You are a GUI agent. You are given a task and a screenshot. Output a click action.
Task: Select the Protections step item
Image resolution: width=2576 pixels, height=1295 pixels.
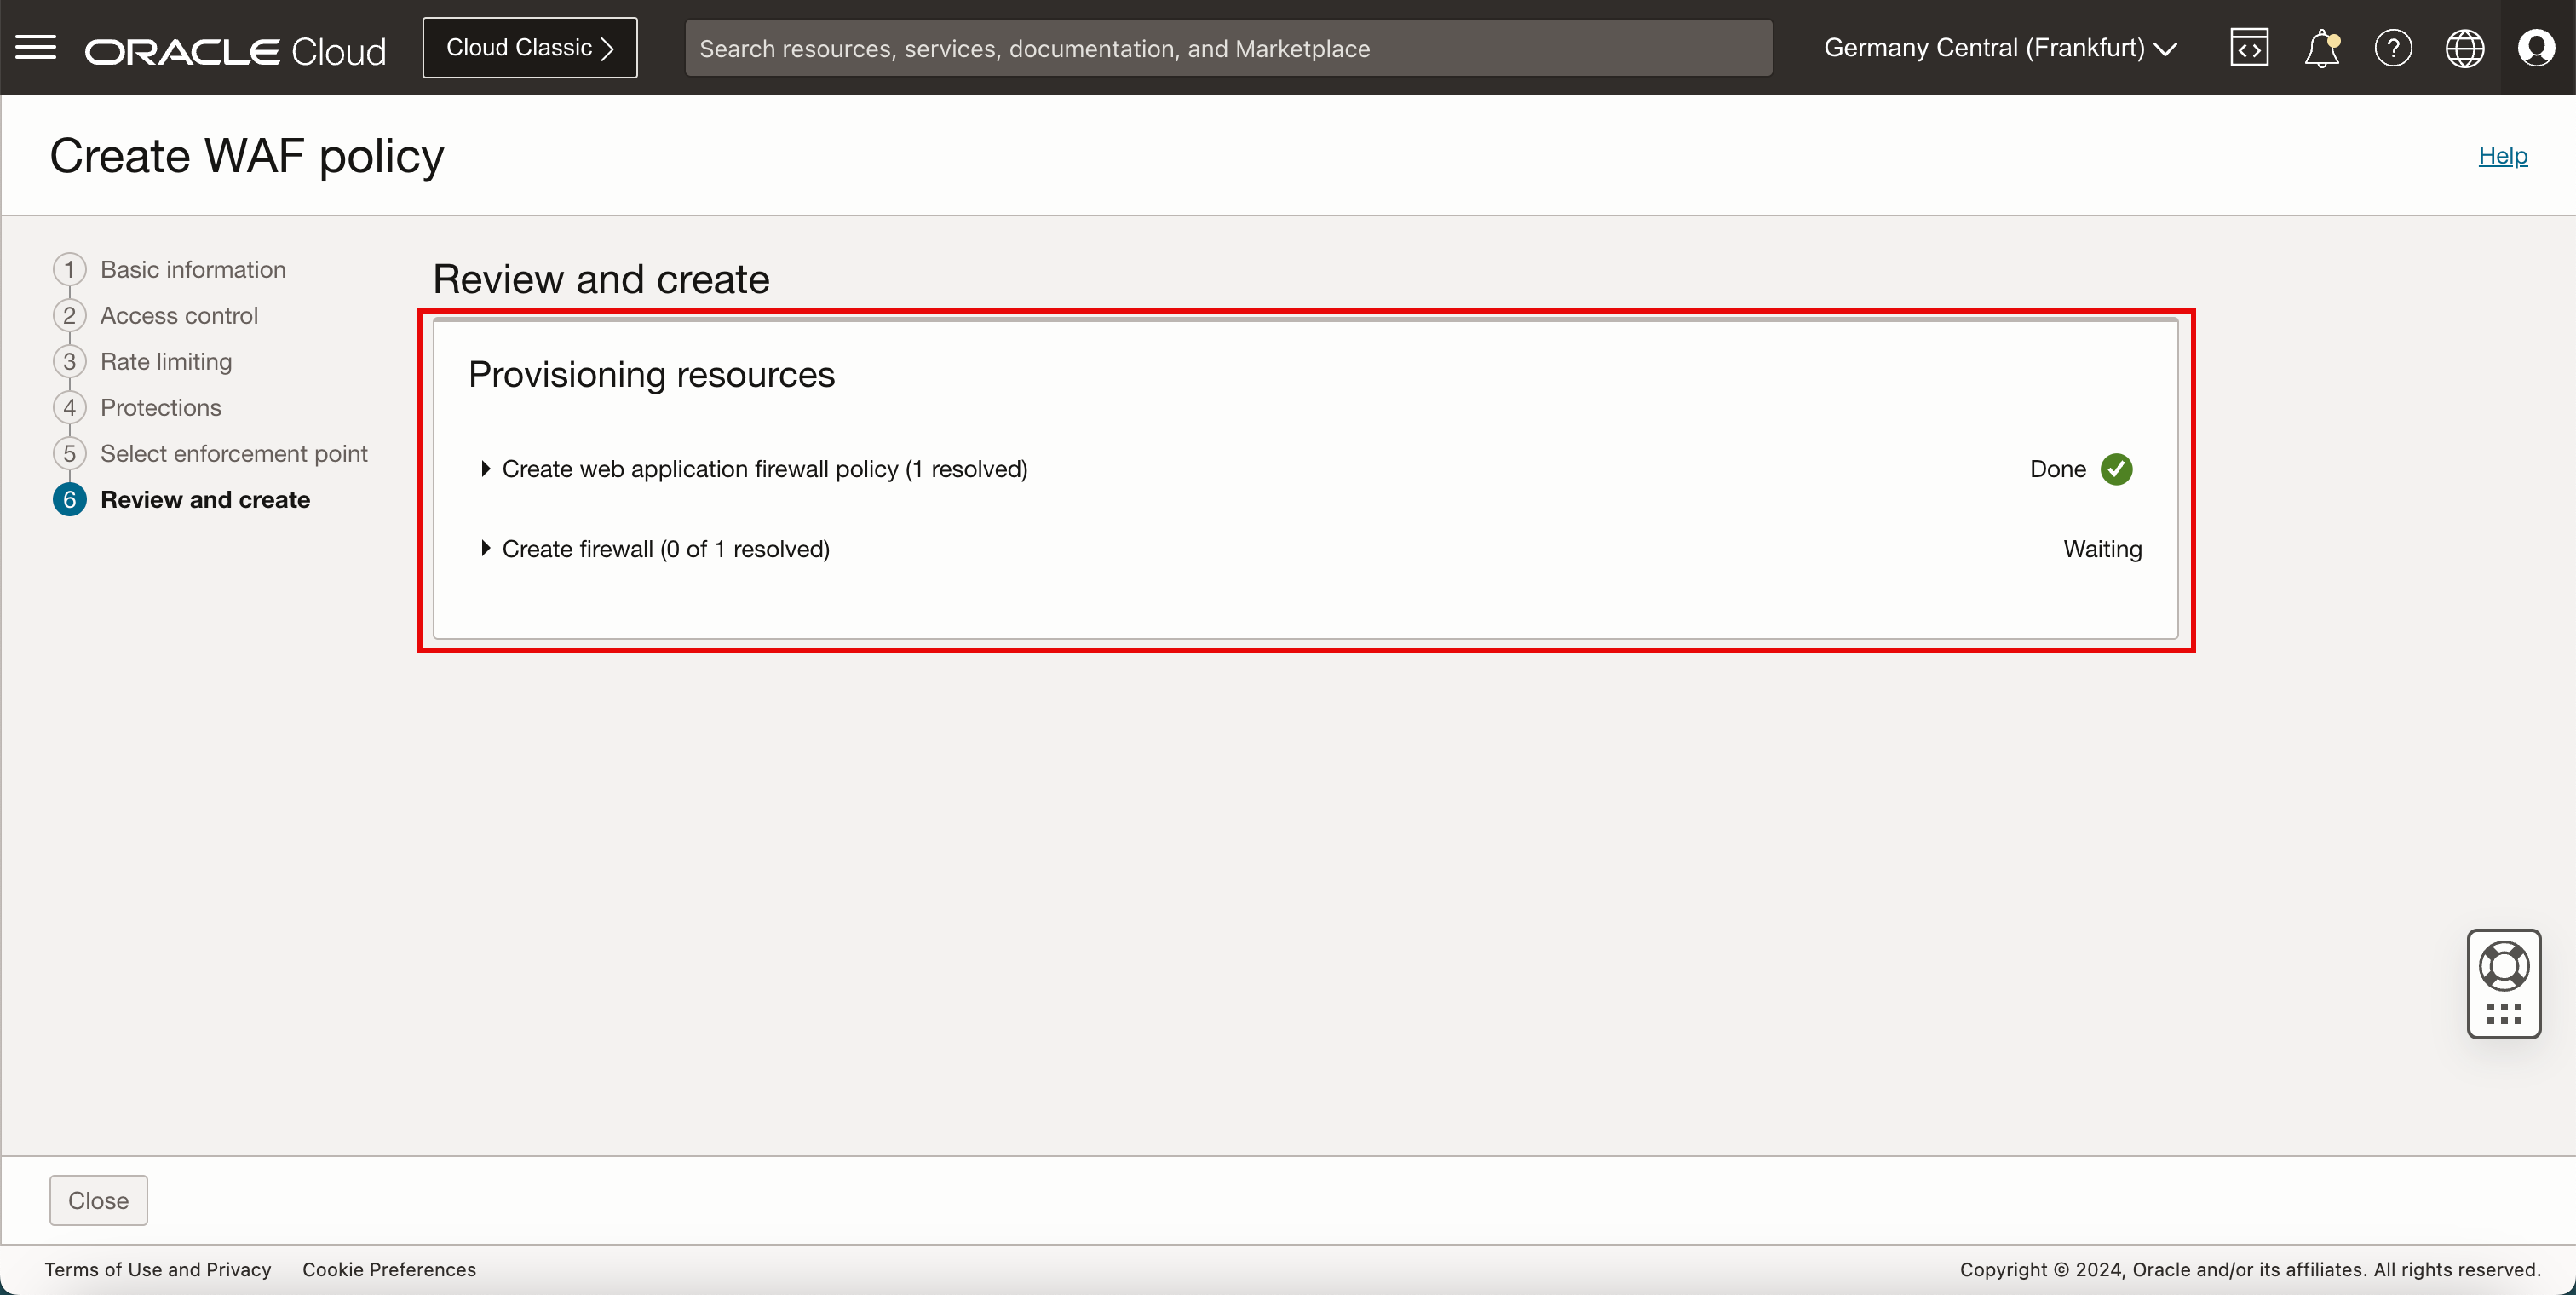coord(160,408)
